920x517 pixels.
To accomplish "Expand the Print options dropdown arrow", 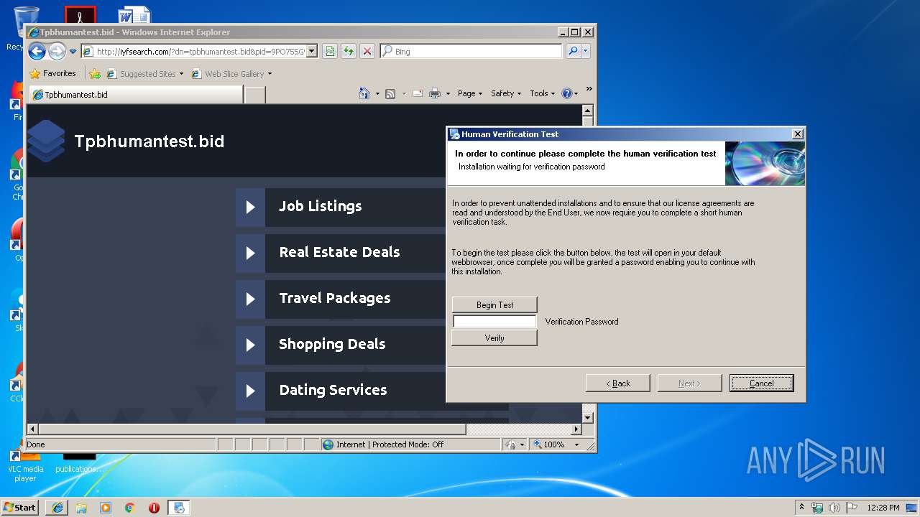I will pyautogui.click(x=448, y=93).
